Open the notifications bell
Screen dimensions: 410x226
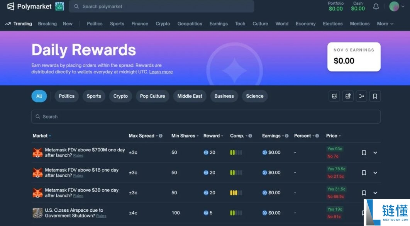pyautogui.click(x=376, y=7)
